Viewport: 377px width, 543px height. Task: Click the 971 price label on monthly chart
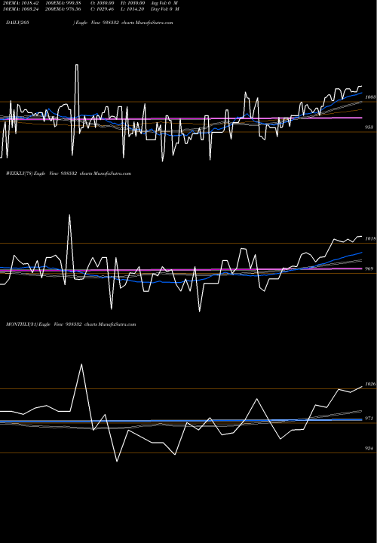[x=369, y=419]
